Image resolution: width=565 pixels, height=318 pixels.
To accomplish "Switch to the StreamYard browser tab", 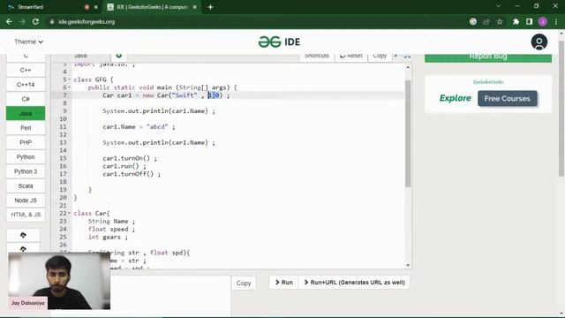I will (x=50, y=7).
